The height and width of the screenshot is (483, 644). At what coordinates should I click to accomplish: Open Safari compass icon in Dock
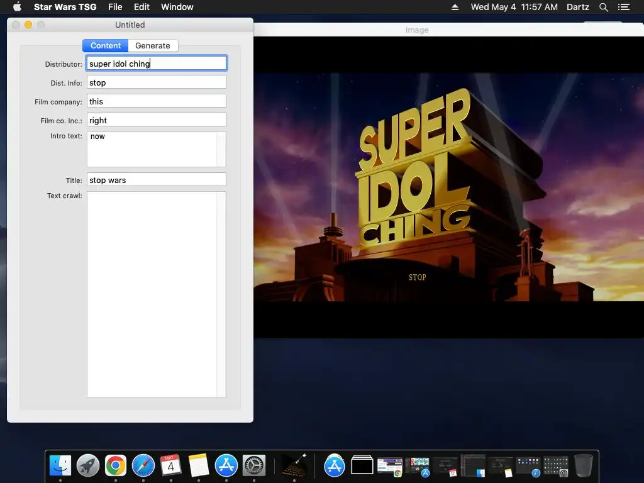143,465
